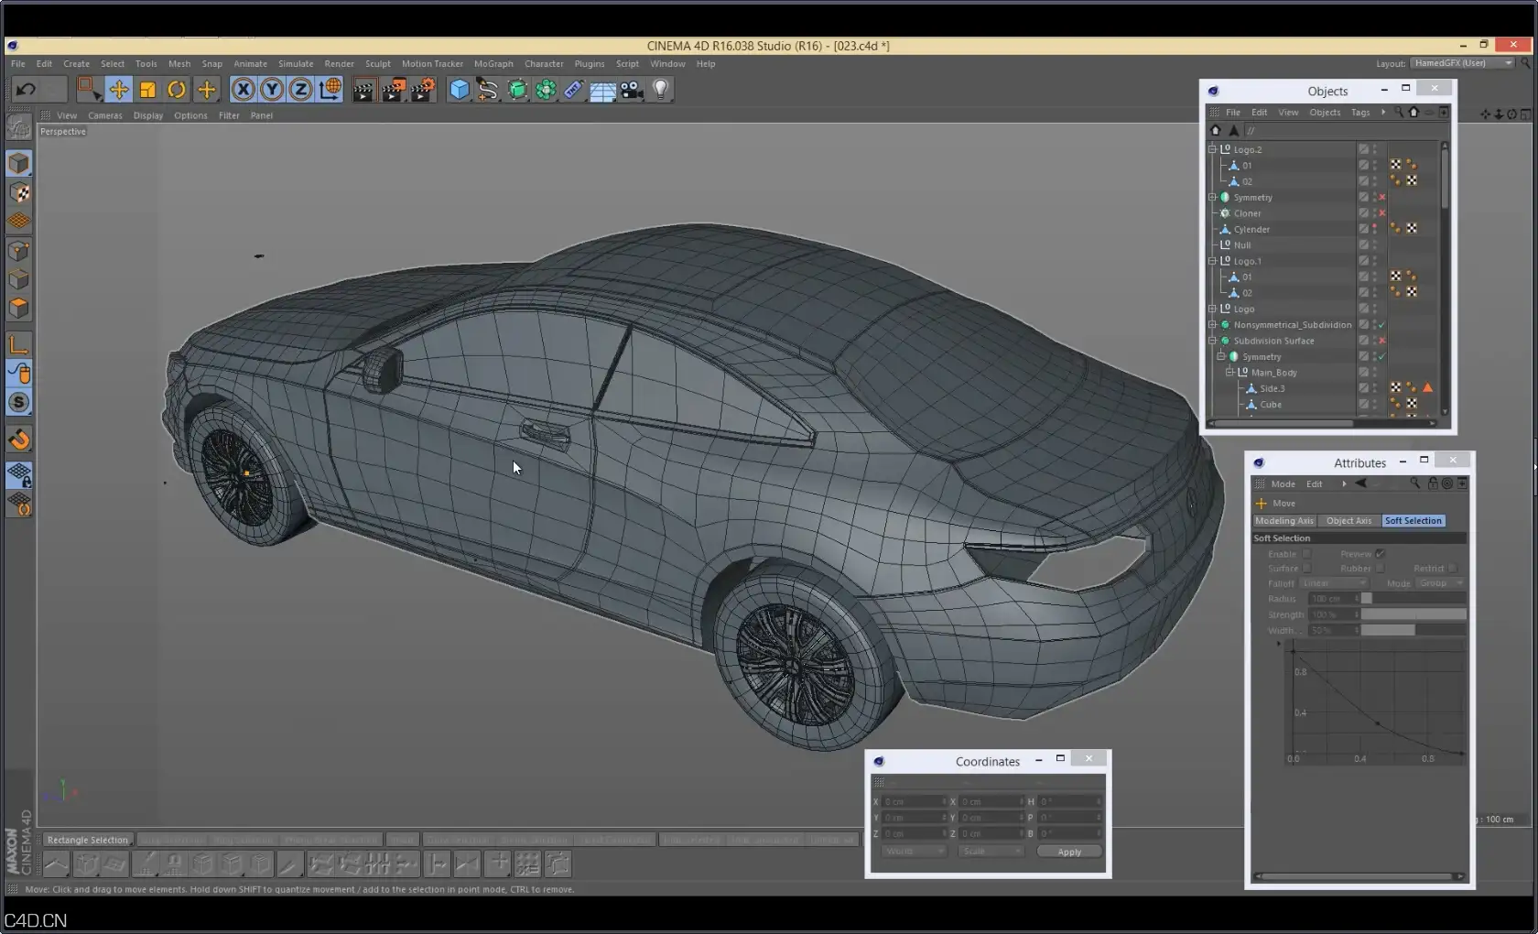Collapse the Main_Body group in Objects

1229,373
